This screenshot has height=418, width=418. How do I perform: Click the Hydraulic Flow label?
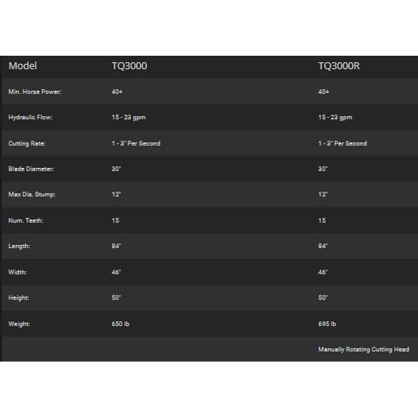[x=31, y=117]
